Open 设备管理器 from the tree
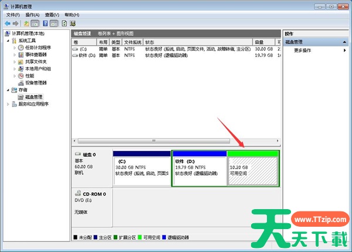 tap(36, 83)
